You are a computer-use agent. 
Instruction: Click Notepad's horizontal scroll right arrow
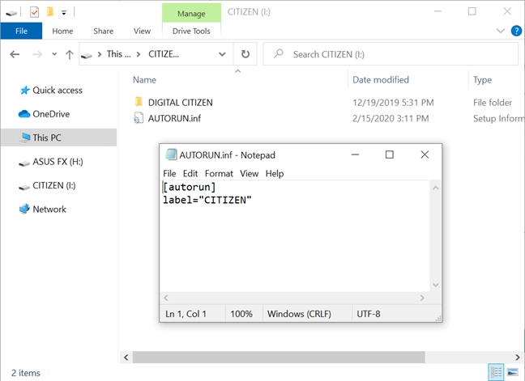click(x=422, y=298)
